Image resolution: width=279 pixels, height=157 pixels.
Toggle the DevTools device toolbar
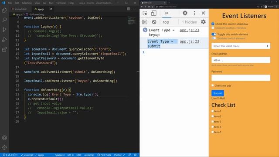tap(154, 13)
